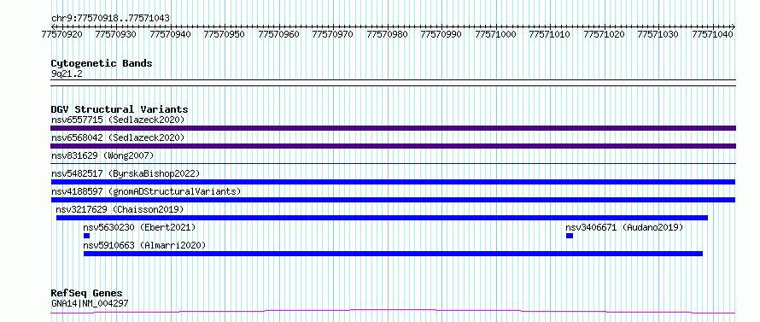Viewport: 760px width, 322px height.
Task: Click ruler position 77571020
Action: (604, 34)
